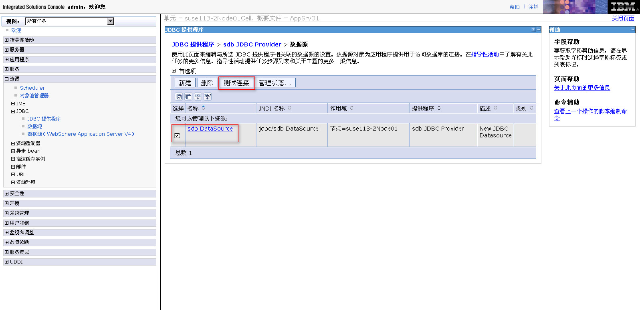Viewport: 640px width, 310px height.
Task: Click 关闭页面 link
Action: click(x=623, y=18)
